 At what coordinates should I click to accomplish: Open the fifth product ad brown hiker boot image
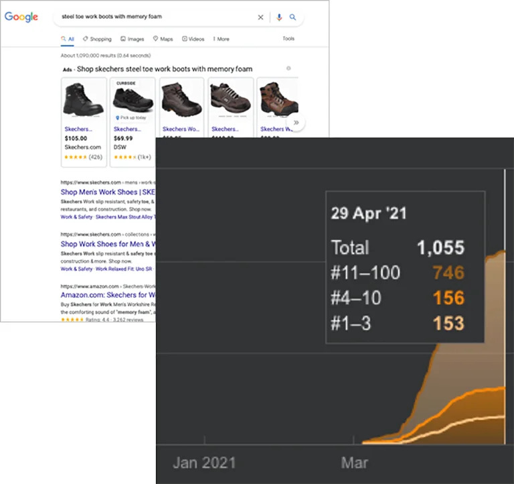tap(278, 100)
